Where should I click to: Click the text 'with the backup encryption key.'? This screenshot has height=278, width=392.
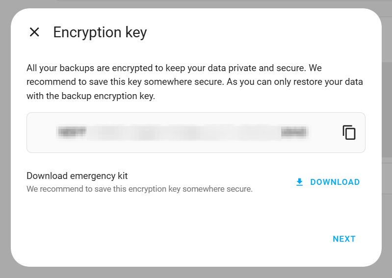click(x=91, y=96)
